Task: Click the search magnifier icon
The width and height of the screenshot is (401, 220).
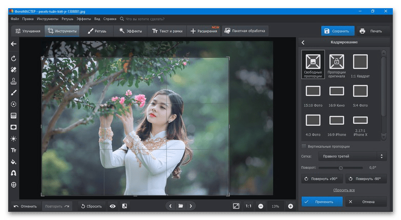Action: (122, 19)
